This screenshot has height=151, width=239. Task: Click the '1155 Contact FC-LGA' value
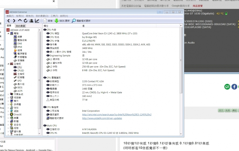[93, 81]
